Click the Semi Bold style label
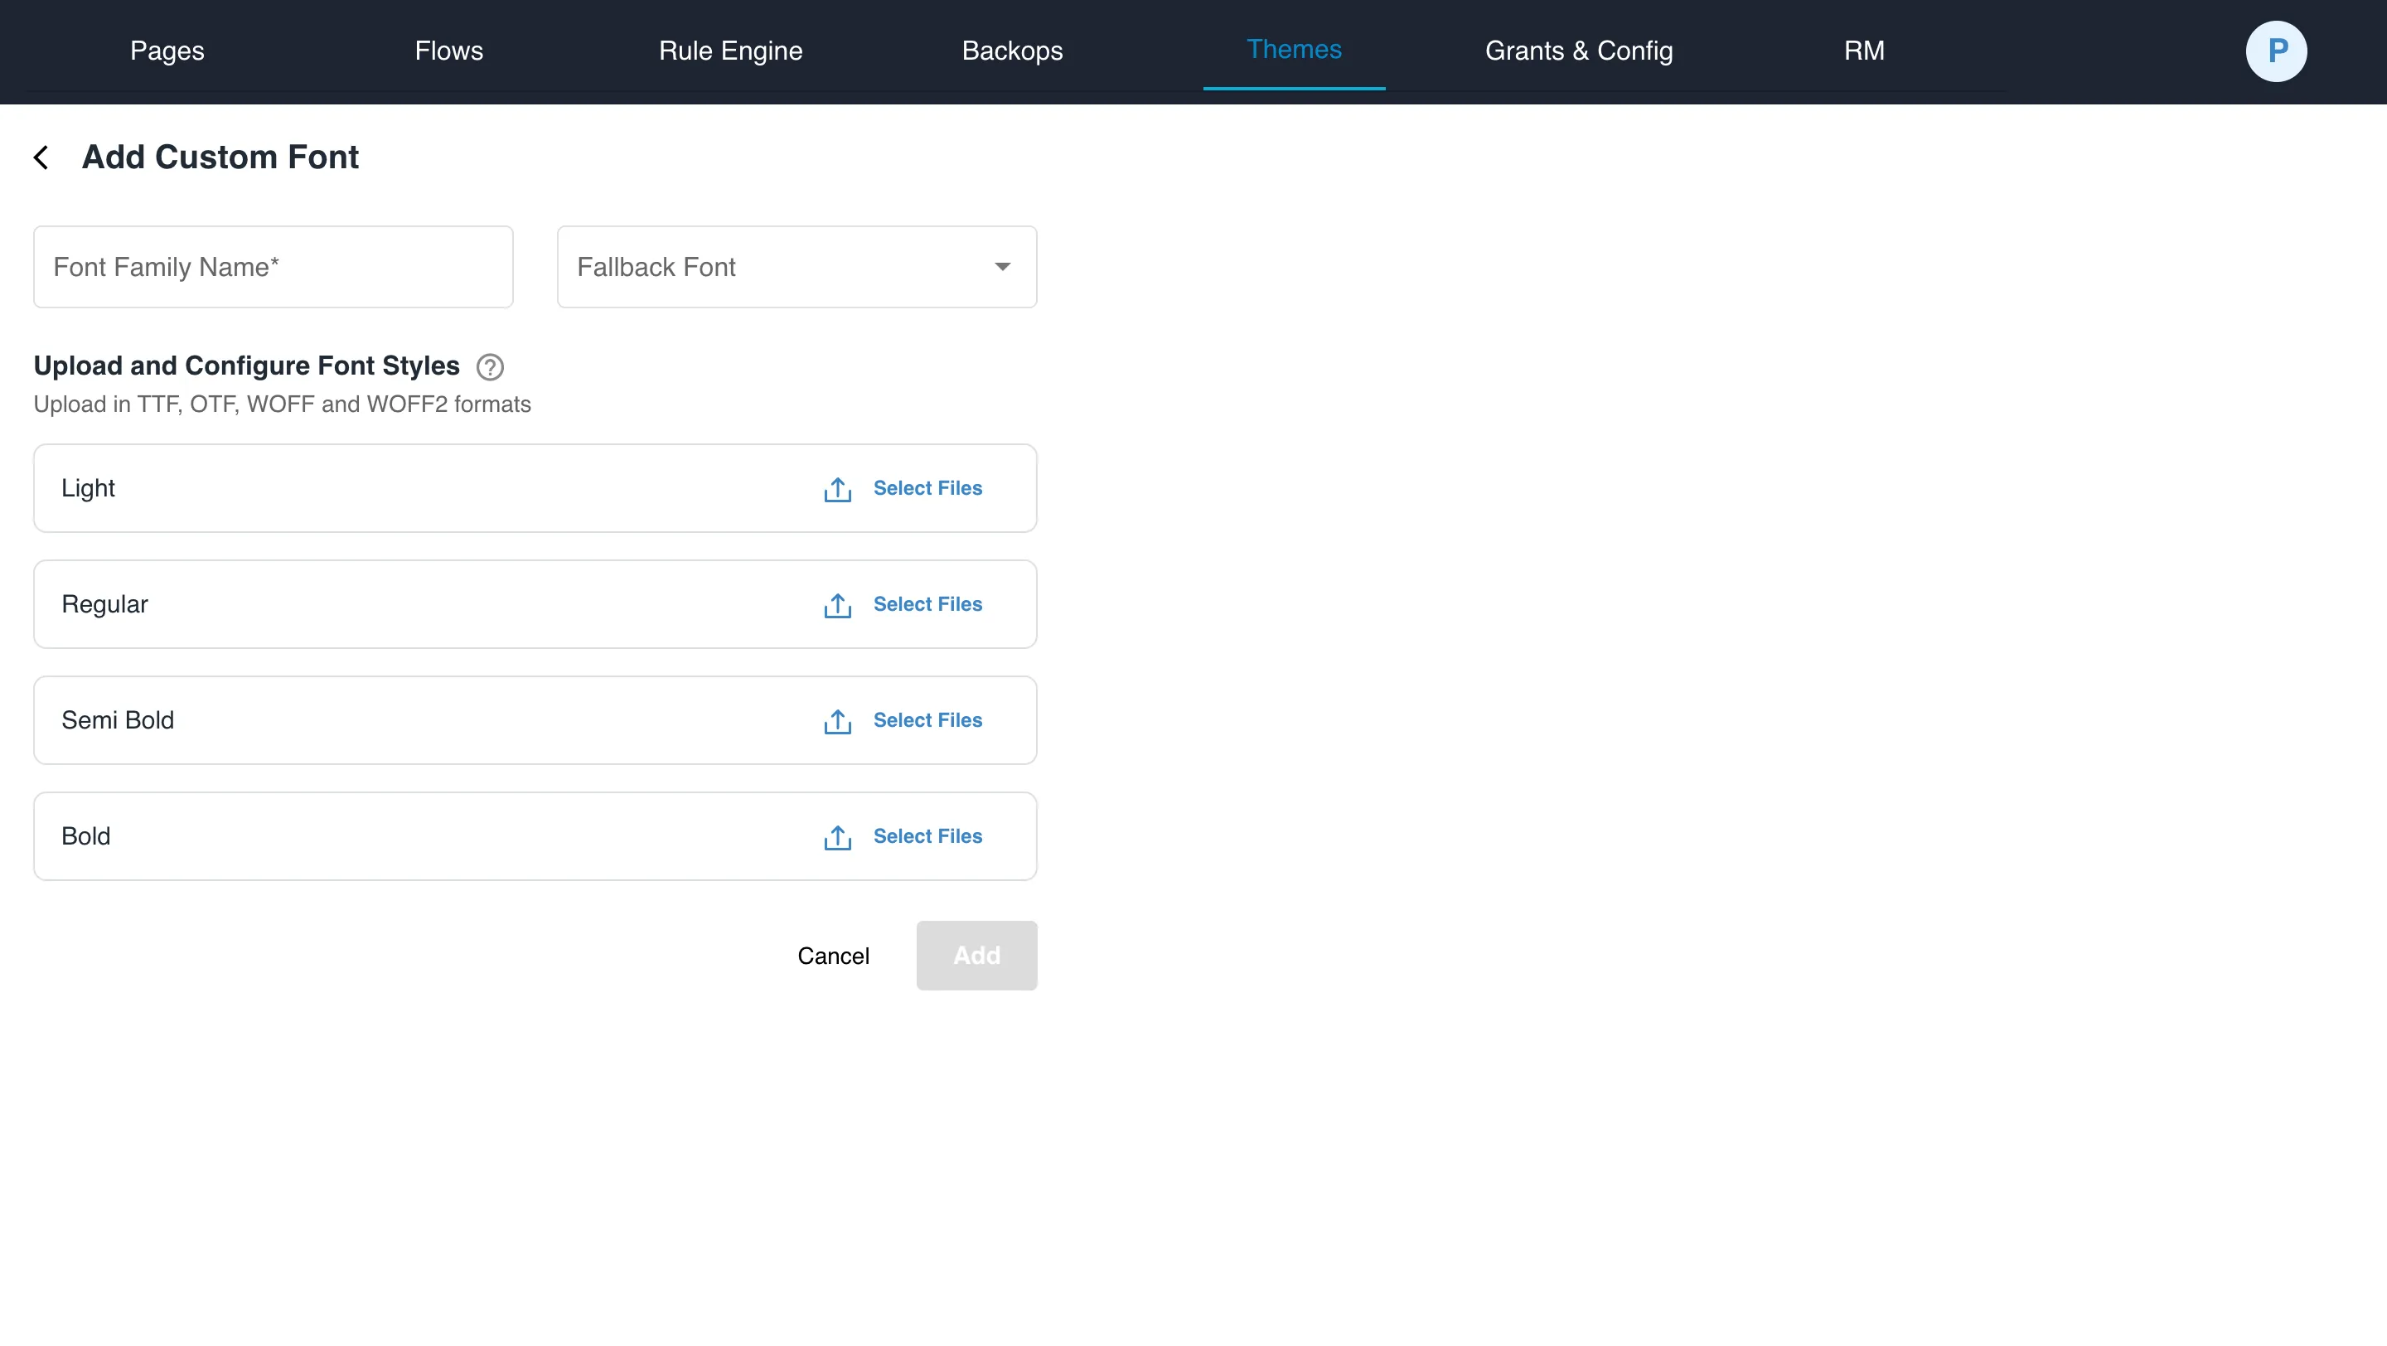The image size is (2387, 1346). click(118, 719)
